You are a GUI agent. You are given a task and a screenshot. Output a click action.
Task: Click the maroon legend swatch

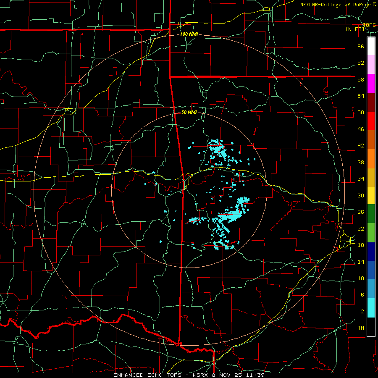371,102
